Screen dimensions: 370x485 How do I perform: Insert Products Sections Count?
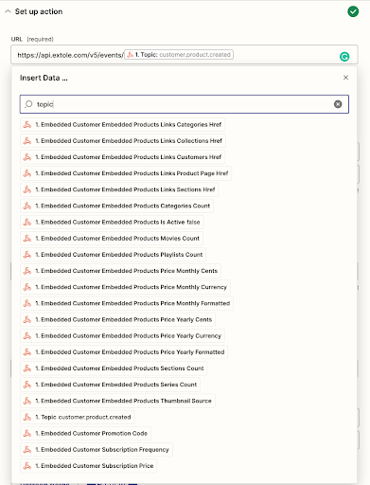(114, 368)
